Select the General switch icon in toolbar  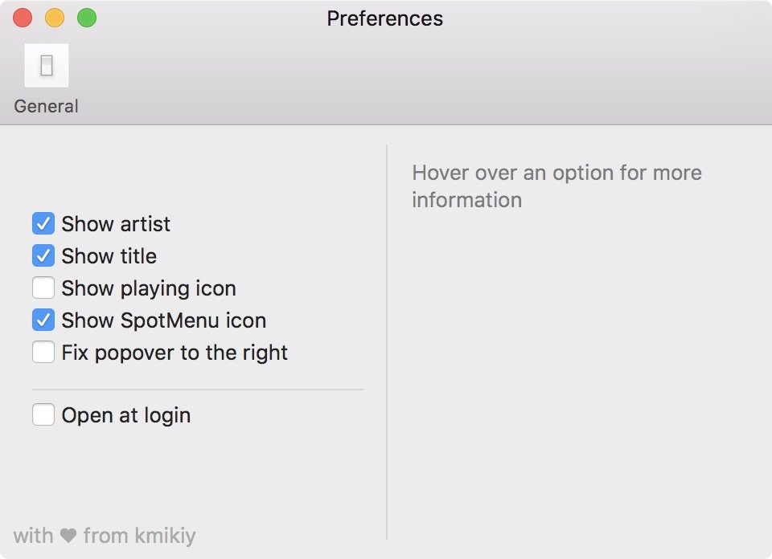pyautogui.click(x=47, y=66)
